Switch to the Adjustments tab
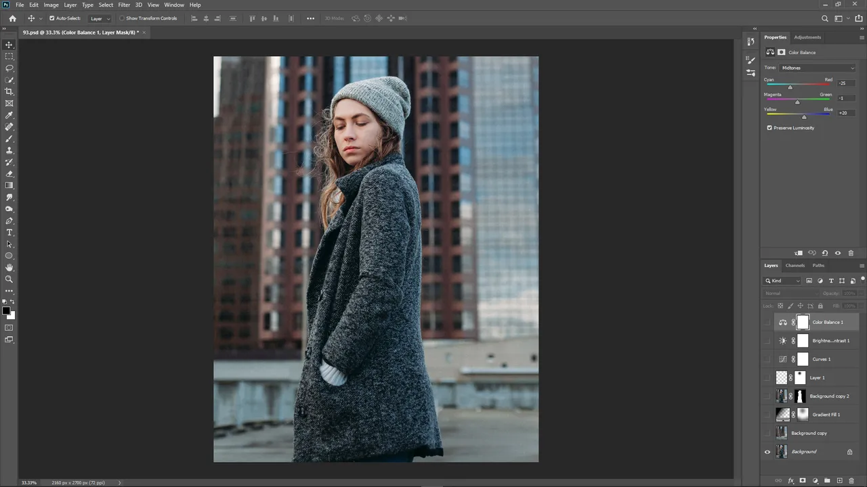The image size is (867, 487). (x=807, y=37)
